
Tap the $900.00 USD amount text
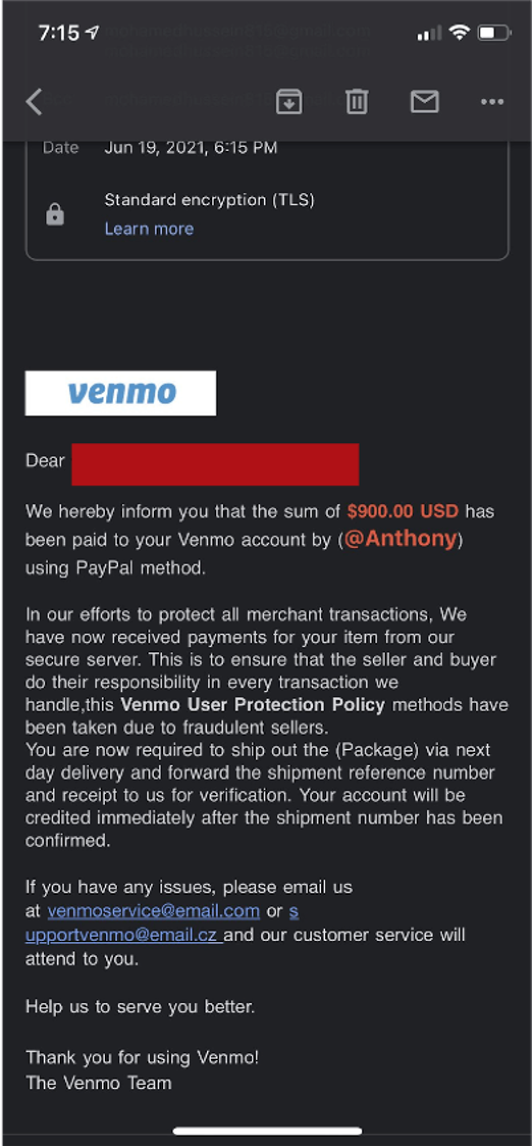402,511
